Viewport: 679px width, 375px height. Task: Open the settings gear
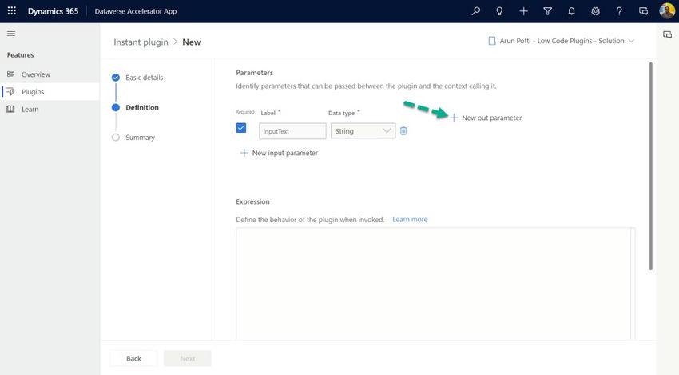[595, 11]
